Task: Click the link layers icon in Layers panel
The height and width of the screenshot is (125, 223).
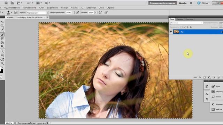Action: (195, 77)
